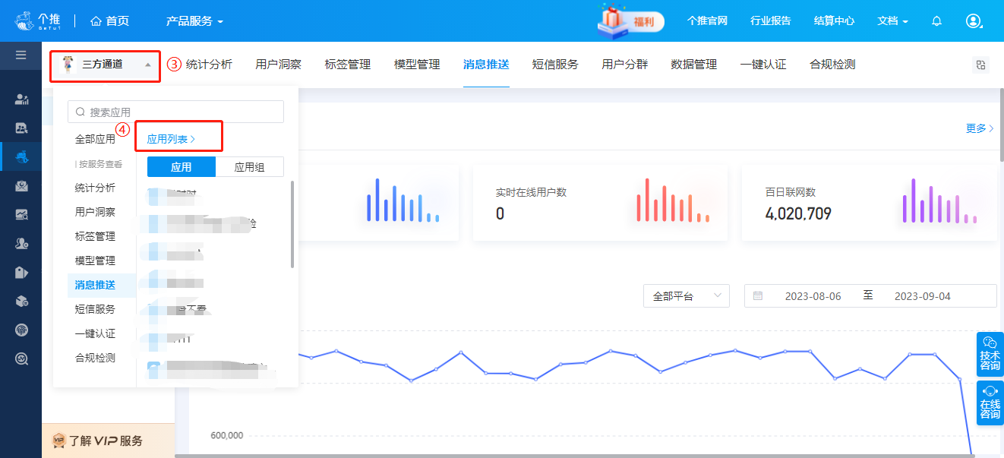Expand 文档 dropdown in header
This screenshot has width=1004, height=458.
click(x=892, y=21)
